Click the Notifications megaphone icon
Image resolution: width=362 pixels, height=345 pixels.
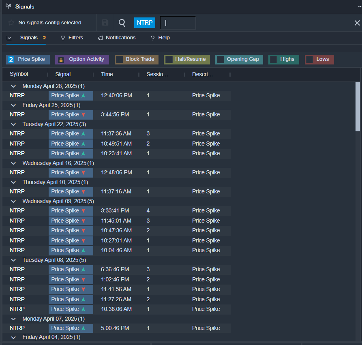100,38
